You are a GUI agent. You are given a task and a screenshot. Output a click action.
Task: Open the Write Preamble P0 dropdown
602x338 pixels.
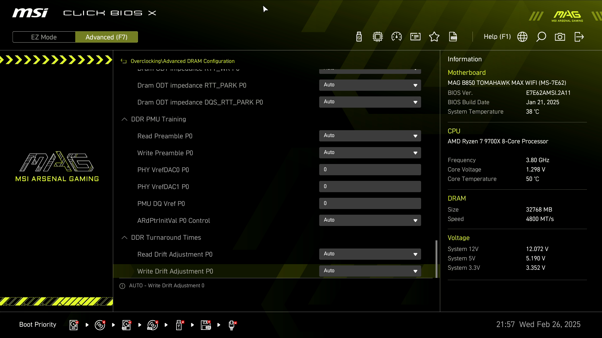point(370,153)
